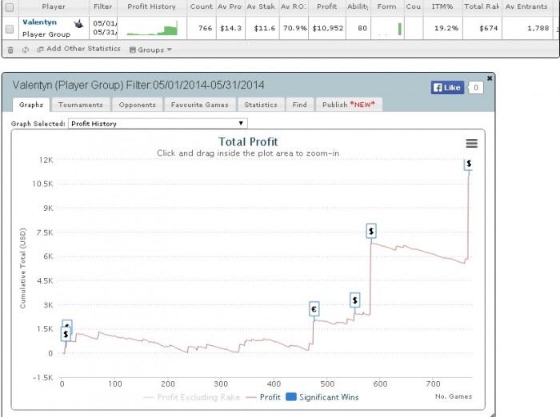Sort by the Filter column header
560x417 pixels.
tap(103, 6)
